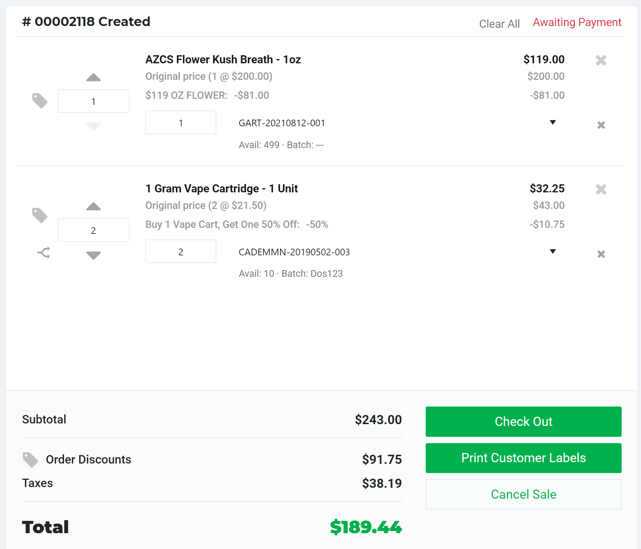This screenshot has height=549, width=641.
Task: Open the CADEMMN-20190502-003 package dropdown
Action: [553, 251]
